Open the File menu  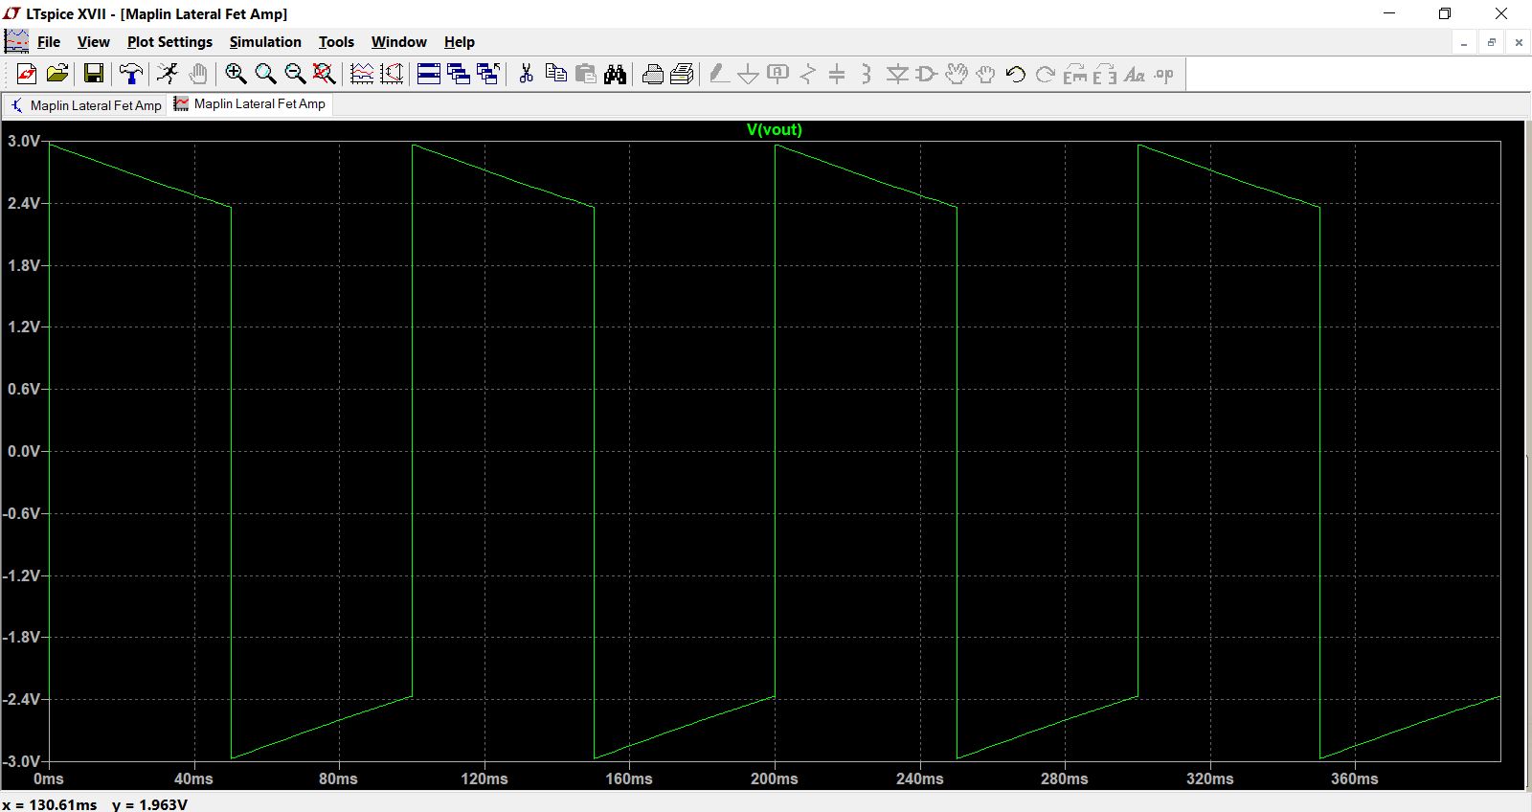coord(49,42)
